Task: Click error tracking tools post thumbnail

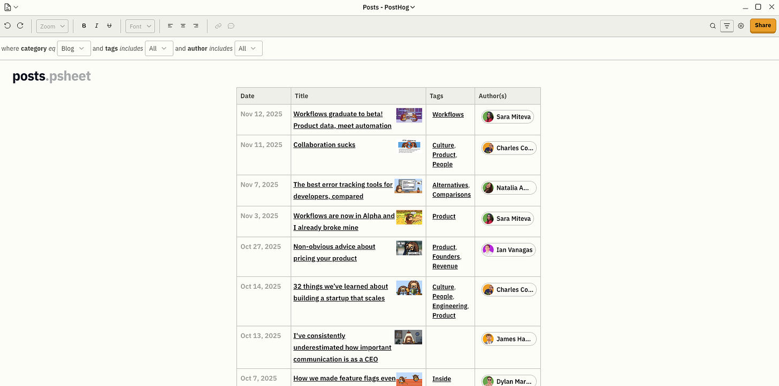Action: tap(408, 186)
